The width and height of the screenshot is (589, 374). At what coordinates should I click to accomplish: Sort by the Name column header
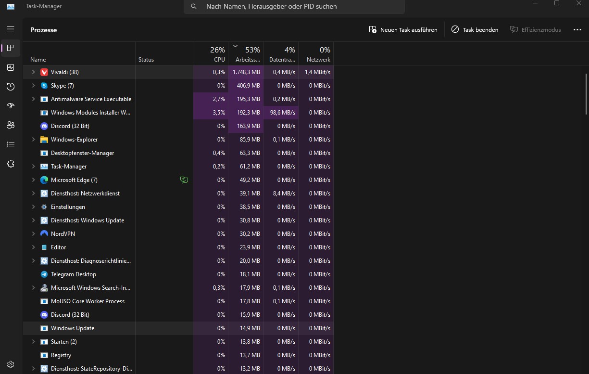pos(79,53)
